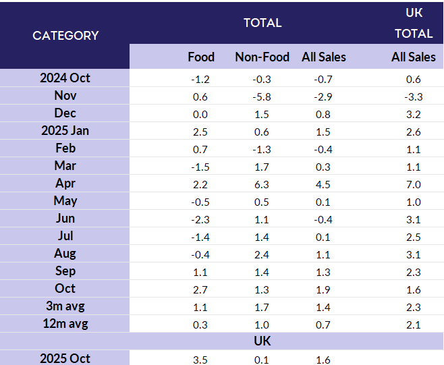Select the Feb row label
Viewport: 444px width, 365px height.
point(65,148)
